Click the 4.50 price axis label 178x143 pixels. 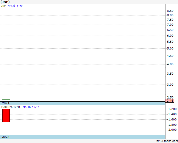pos(170,56)
